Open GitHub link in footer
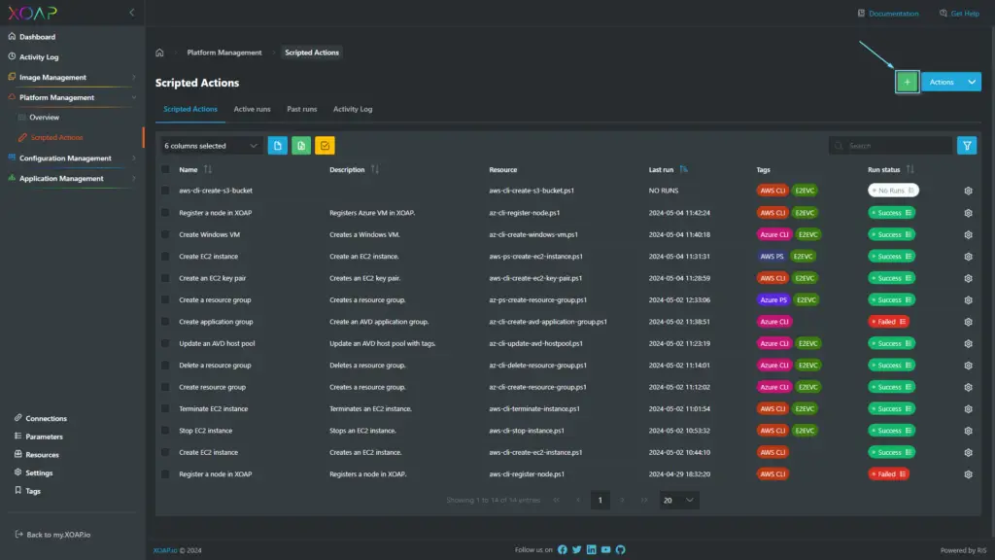The width and height of the screenshot is (995, 560). [x=621, y=550]
